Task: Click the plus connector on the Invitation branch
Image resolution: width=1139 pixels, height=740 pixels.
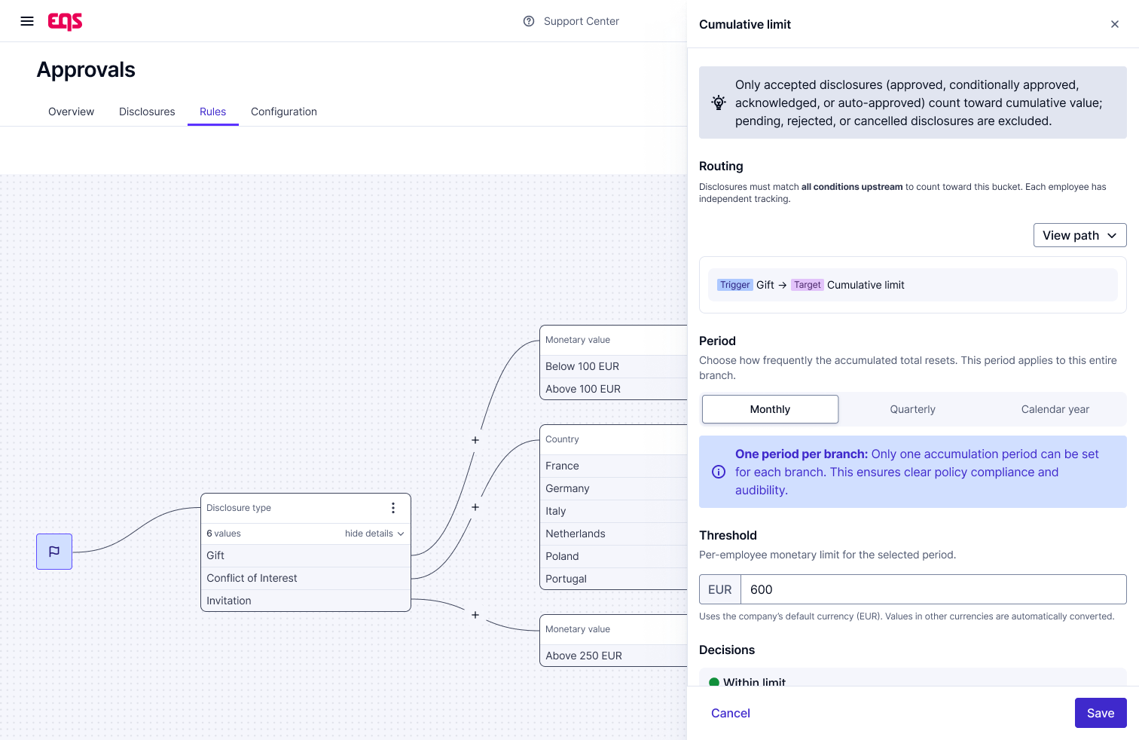Action: click(475, 615)
